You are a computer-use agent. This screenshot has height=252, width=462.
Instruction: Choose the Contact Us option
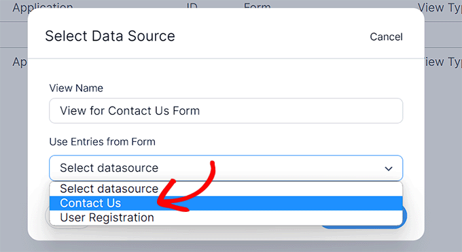226,203
